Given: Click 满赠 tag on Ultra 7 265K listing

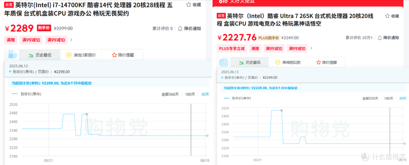Looking at the screenshot, I should pyautogui.click(x=255, y=48).
